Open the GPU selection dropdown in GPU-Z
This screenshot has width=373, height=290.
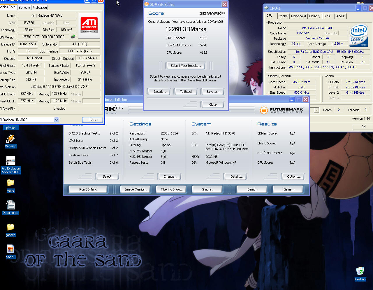[56, 120]
